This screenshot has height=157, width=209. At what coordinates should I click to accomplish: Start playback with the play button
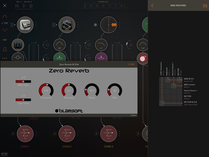tap(24, 6)
